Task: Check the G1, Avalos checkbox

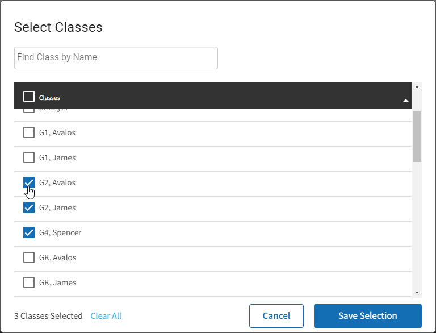Action: [29, 133]
